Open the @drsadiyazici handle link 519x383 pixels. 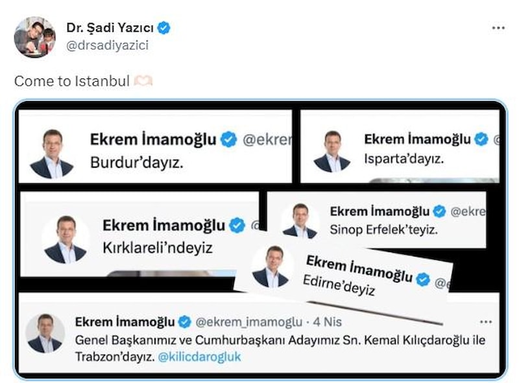pos(107,45)
